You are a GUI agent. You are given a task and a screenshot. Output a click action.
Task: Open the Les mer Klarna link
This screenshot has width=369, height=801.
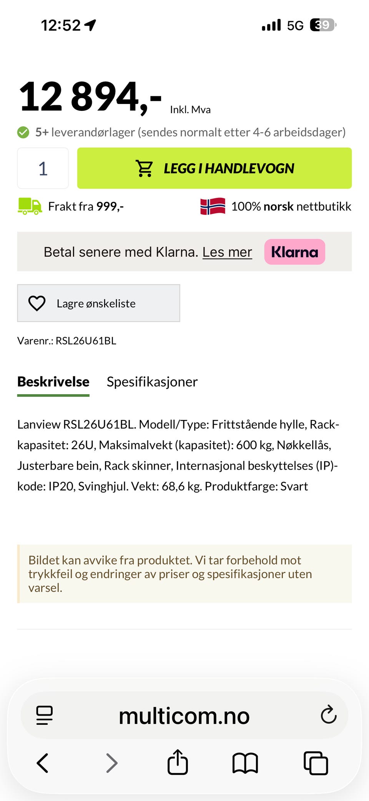coord(227,252)
